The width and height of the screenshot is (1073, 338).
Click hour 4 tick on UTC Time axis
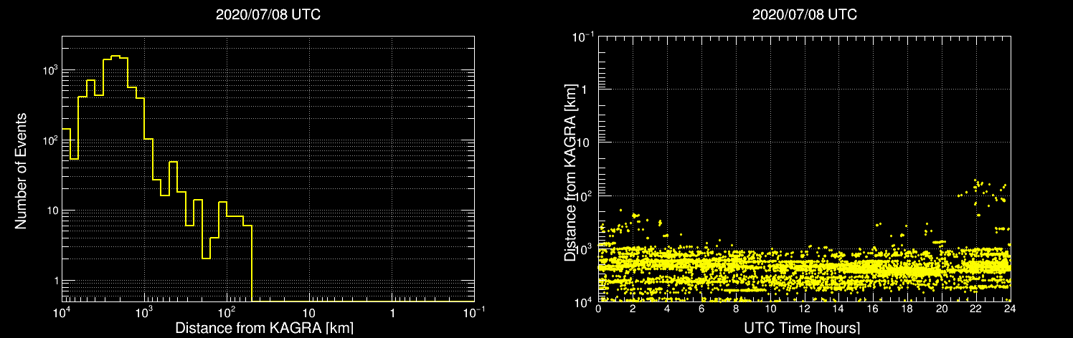pos(667,309)
